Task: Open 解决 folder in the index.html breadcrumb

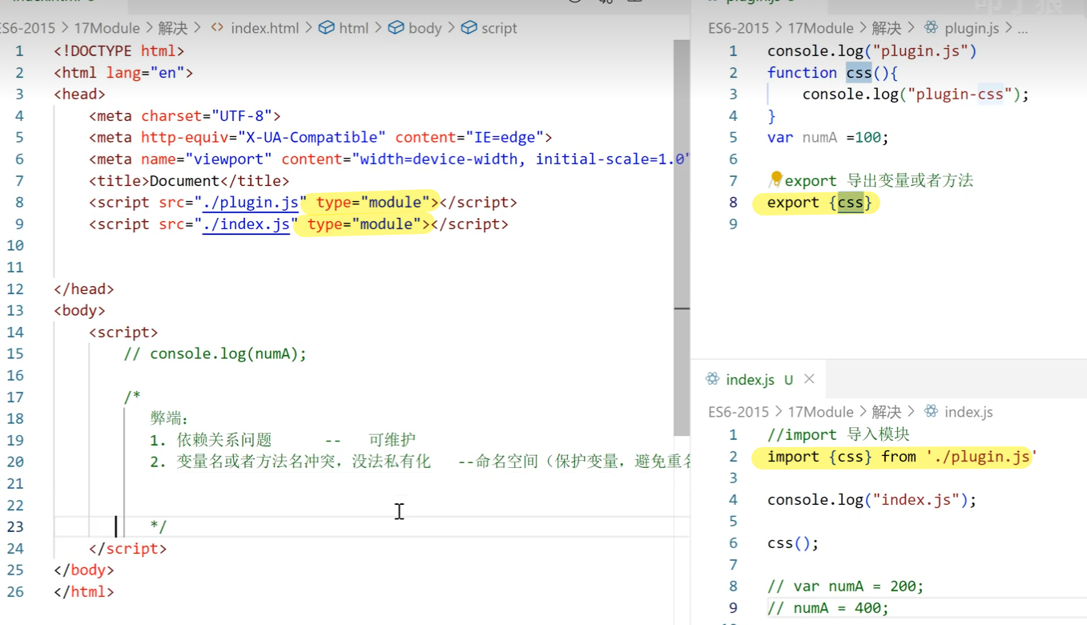Action: [173, 28]
